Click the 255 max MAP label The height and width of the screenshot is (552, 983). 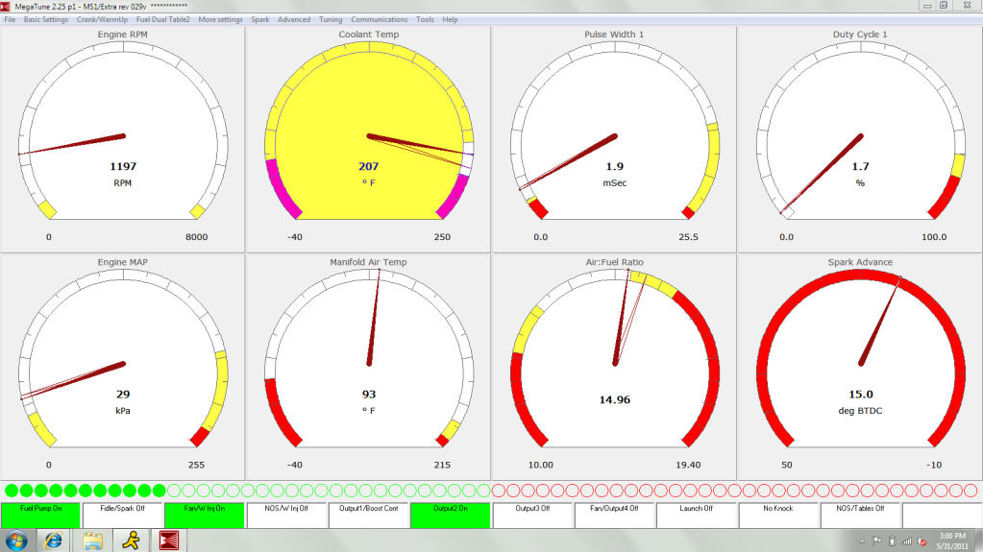[197, 465]
